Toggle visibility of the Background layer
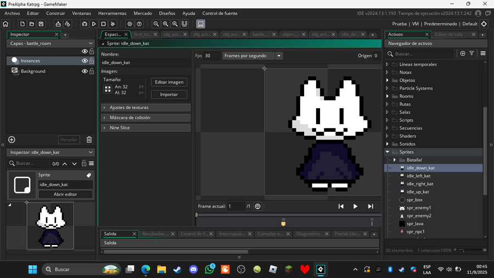 coord(85,71)
